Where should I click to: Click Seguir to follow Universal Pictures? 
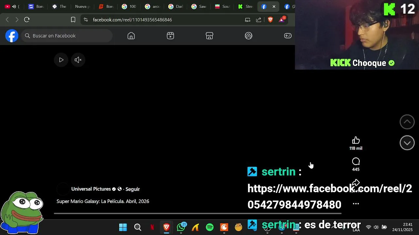(x=133, y=189)
